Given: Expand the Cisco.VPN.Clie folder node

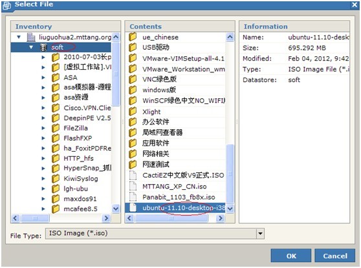Looking at the screenshot, I should (43, 108).
